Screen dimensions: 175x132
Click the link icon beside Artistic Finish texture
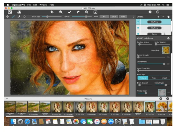[x=168, y=93]
